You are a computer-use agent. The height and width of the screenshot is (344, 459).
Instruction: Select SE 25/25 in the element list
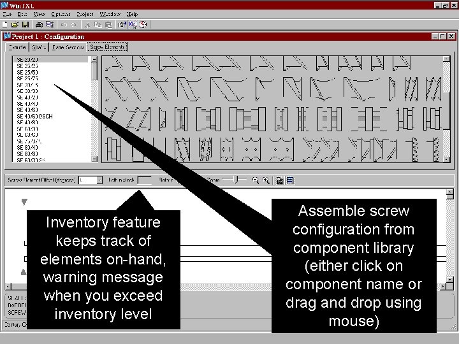coord(27,66)
